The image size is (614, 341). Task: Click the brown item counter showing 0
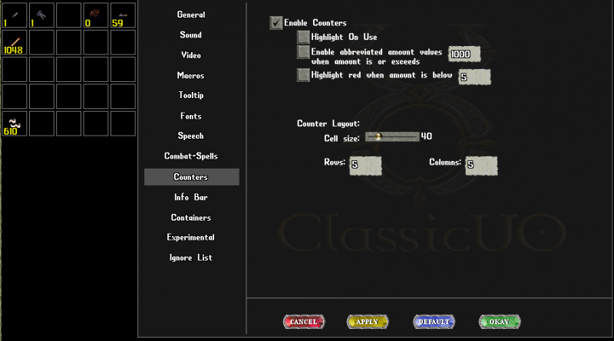pos(95,15)
